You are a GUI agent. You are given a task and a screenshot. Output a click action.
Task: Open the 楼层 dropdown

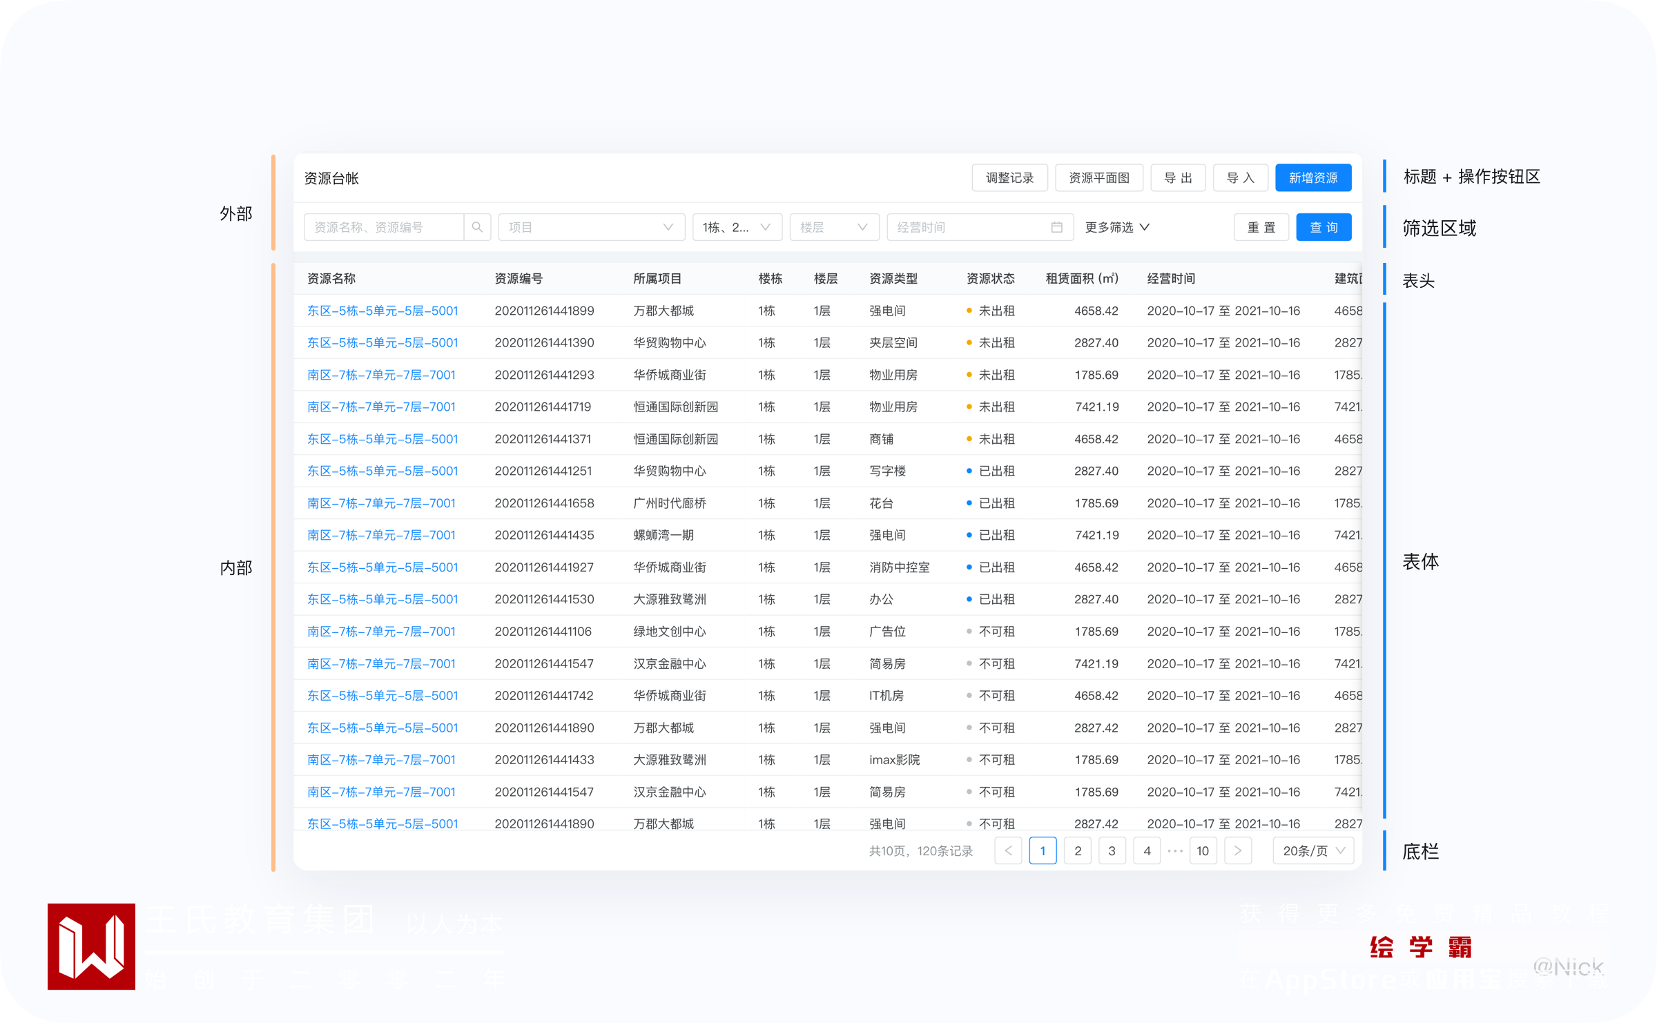click(x=833, y=227)
